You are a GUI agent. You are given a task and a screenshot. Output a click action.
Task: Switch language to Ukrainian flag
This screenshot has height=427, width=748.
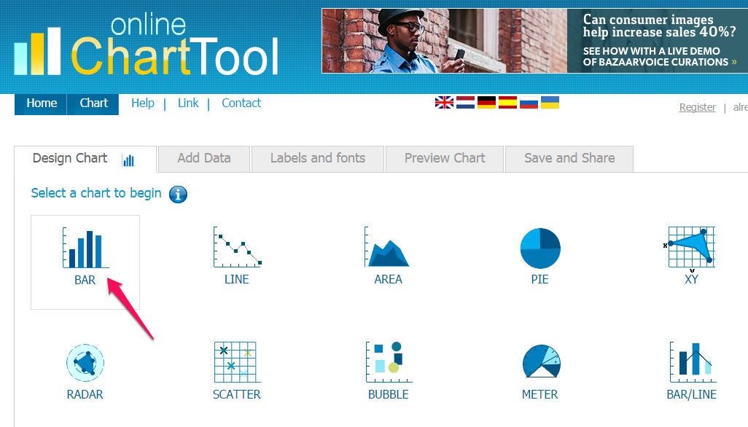[x=550, y=103]
